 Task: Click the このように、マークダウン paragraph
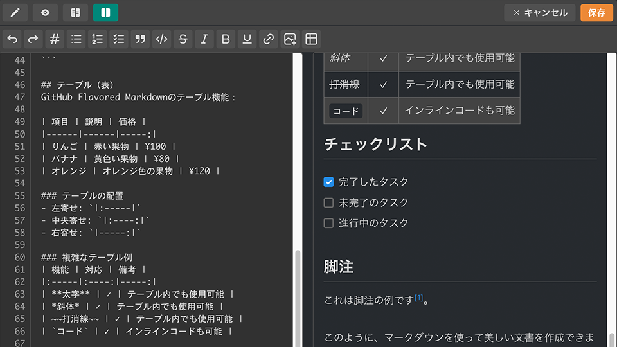pos(459,337)
